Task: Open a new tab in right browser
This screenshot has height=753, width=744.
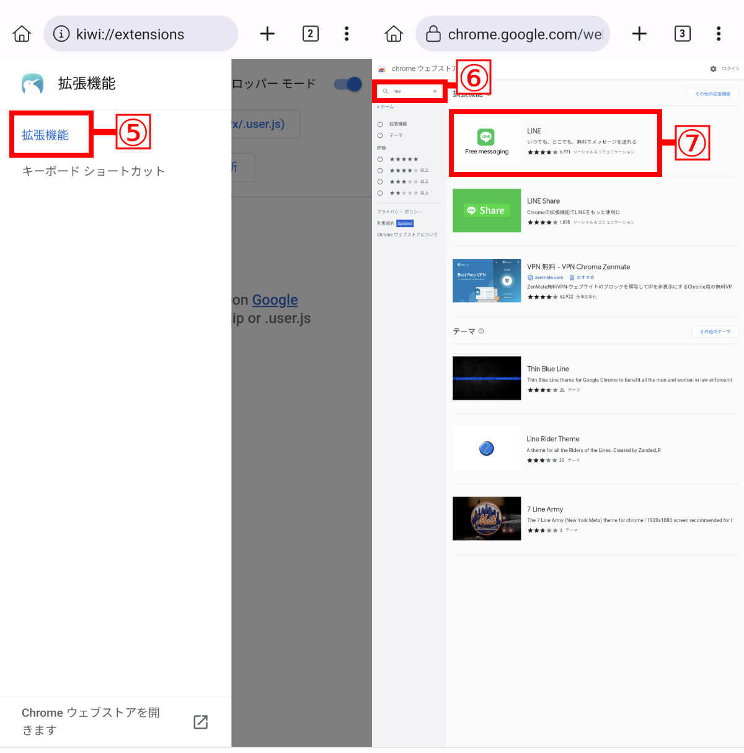Action: click(x=639, y=34)
